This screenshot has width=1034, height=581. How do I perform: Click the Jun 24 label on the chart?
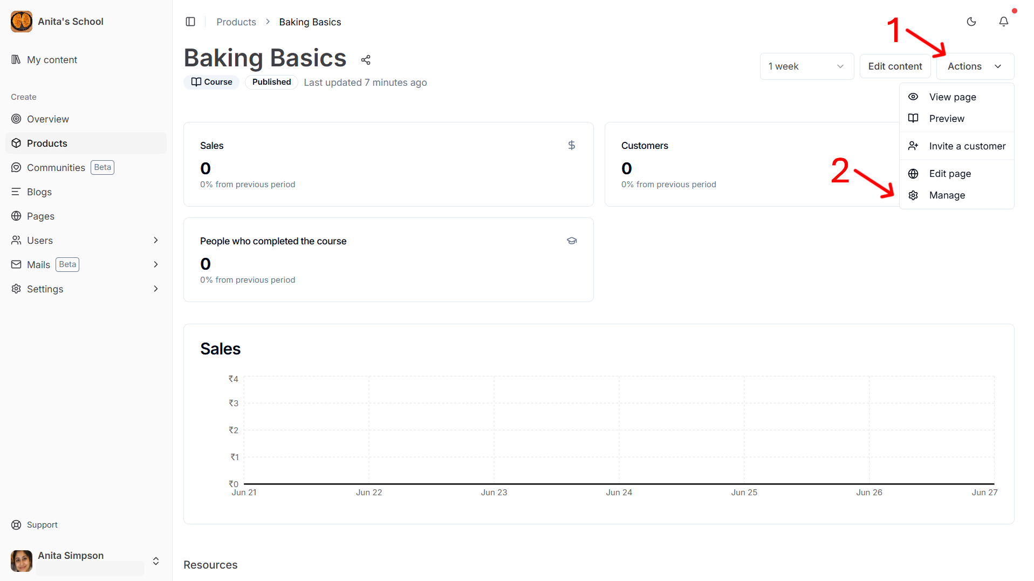pyautogui.click(x=619, y=493)
